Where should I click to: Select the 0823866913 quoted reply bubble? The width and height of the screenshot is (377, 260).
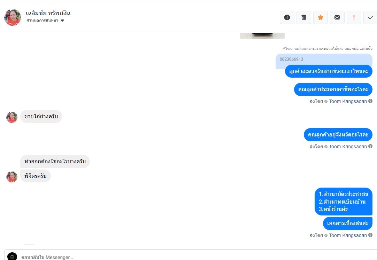pos(324,59)
